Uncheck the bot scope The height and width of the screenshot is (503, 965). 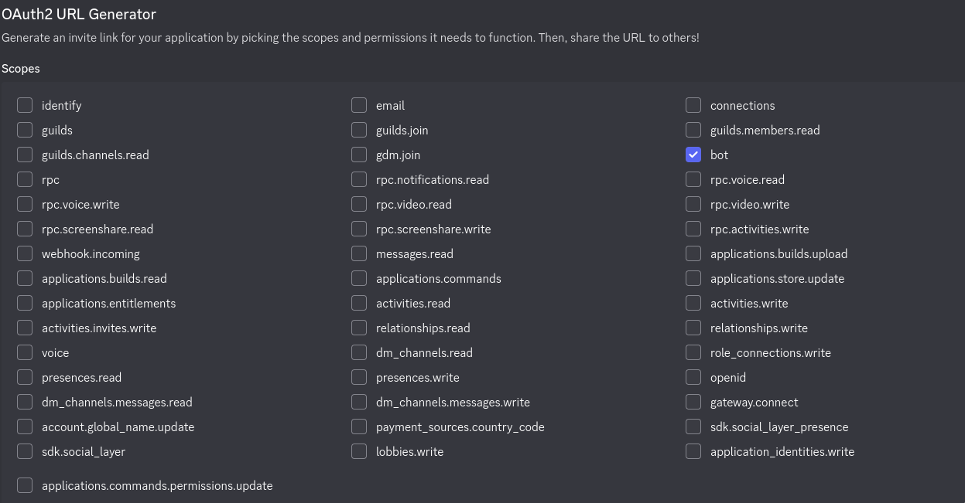click(693, 155)
